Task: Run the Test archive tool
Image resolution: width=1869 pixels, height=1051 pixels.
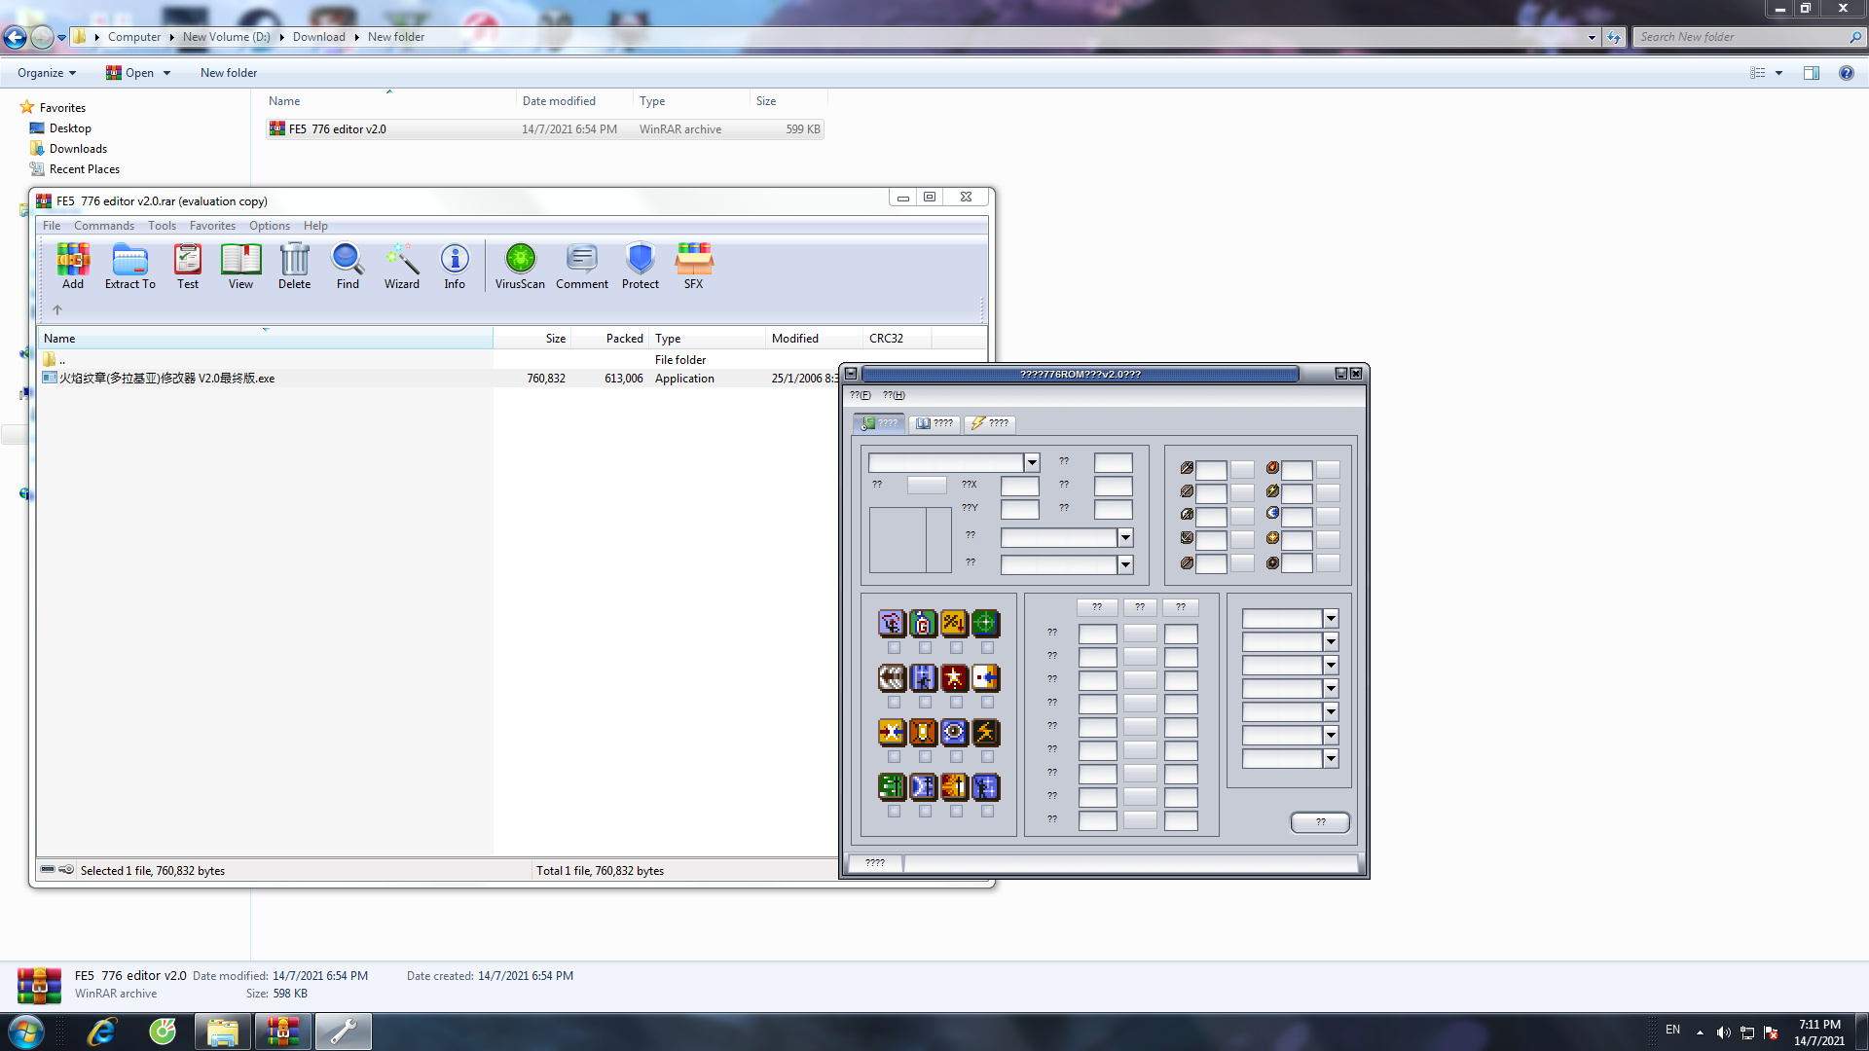Action: 188,266
